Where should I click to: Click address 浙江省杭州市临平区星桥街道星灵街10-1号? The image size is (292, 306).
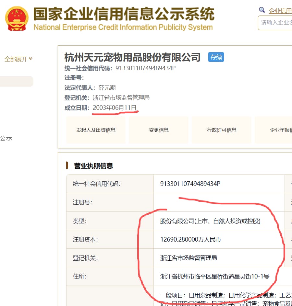point(215,276)
